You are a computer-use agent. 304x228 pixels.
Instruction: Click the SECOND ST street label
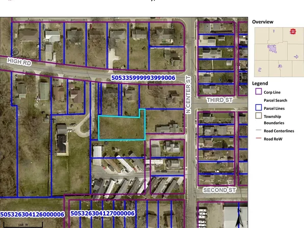[219, 190]
